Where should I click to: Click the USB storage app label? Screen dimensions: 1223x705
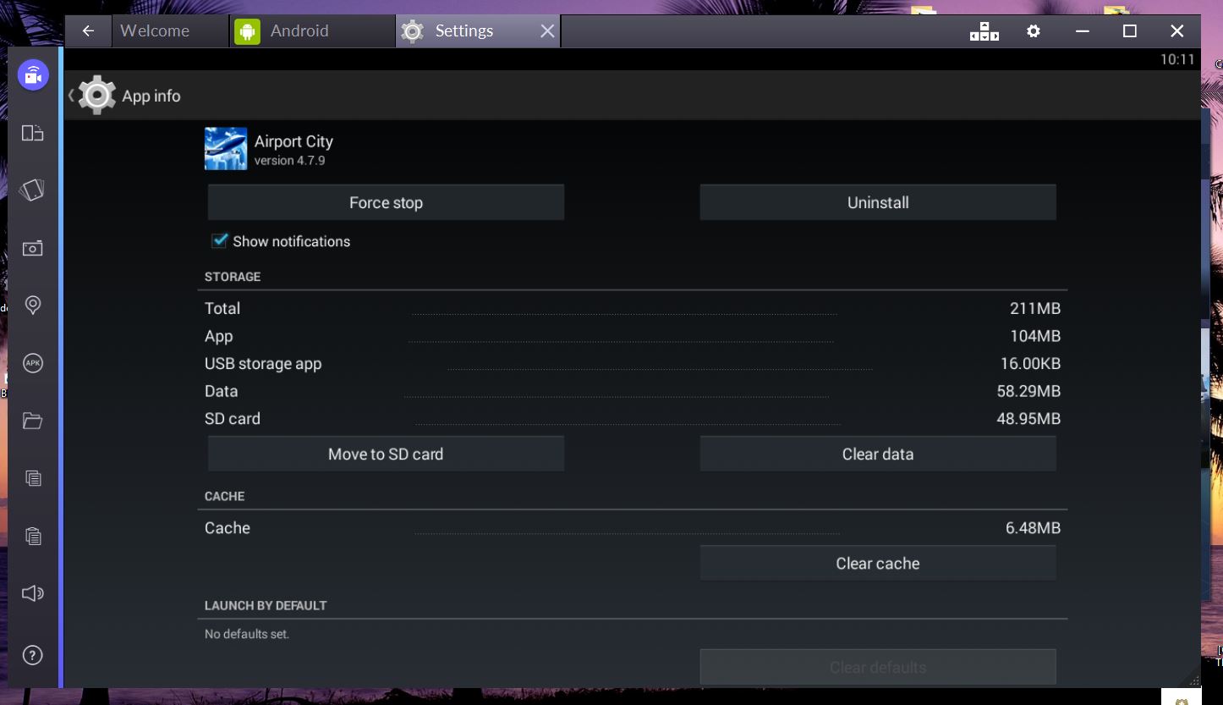coord(263,364)
